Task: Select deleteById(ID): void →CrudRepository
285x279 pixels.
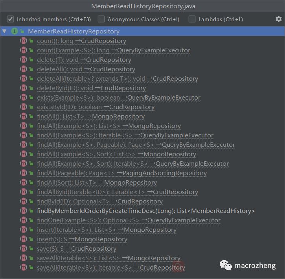Action: 91,88
